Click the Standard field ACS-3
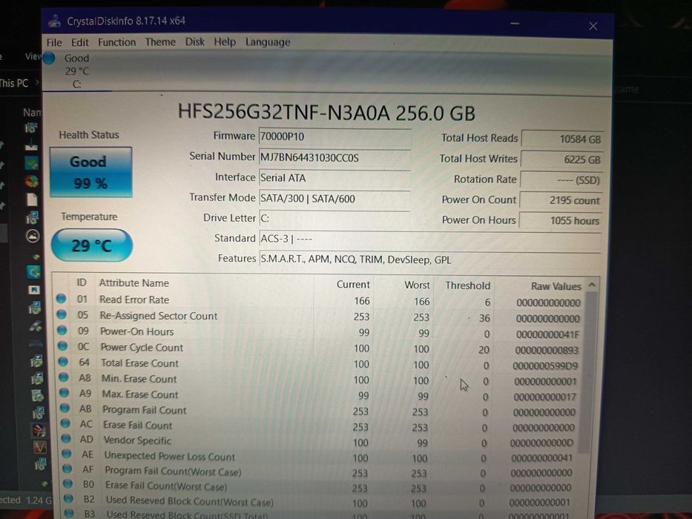The width and height of the screenshot is (692, 519). click(430, 239)
